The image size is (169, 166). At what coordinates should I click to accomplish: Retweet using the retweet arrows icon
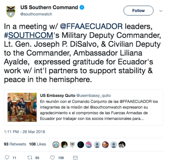point(30,158)
